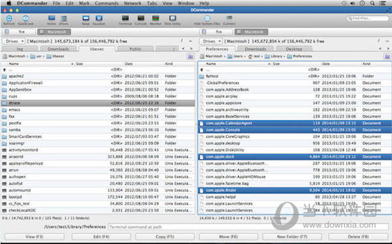Select the .GlobalPreferences document icon
392x244 pixels.
202,83
